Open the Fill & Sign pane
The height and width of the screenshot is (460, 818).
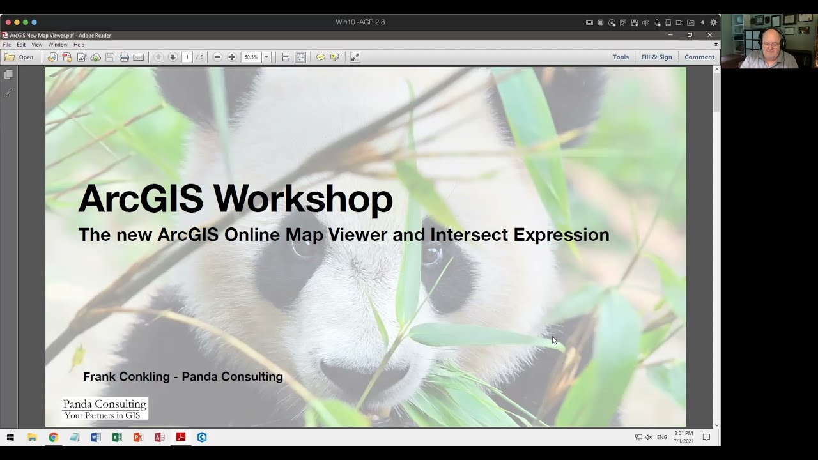[656, 57]
